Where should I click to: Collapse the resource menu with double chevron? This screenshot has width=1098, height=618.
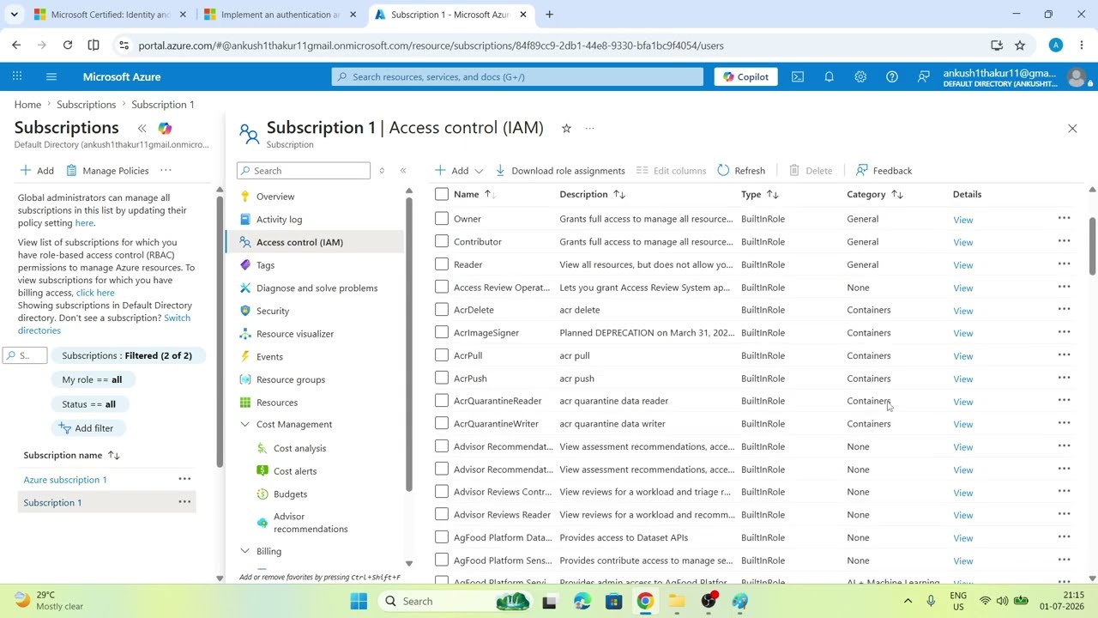point(403,170)
